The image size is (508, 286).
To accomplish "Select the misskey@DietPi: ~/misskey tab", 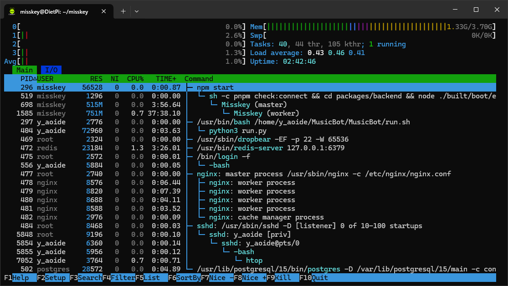I will pyautogui.click(x=59, y=12).
